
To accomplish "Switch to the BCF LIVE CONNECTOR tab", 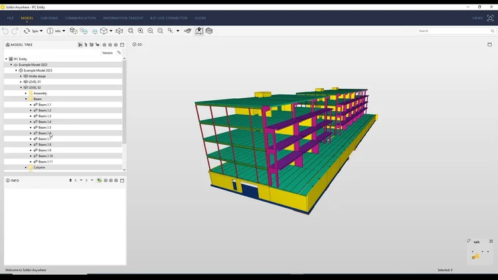I will pyautogui.click(x=169, y=18).
